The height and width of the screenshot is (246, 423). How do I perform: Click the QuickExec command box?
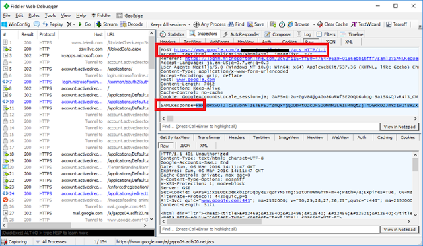pyautogui.click(x=78, y=233)
